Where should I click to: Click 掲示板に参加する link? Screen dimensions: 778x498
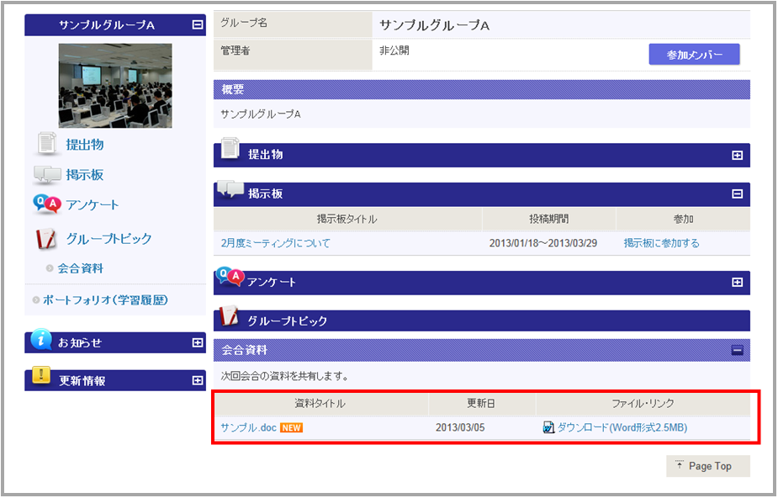[661, 243]
